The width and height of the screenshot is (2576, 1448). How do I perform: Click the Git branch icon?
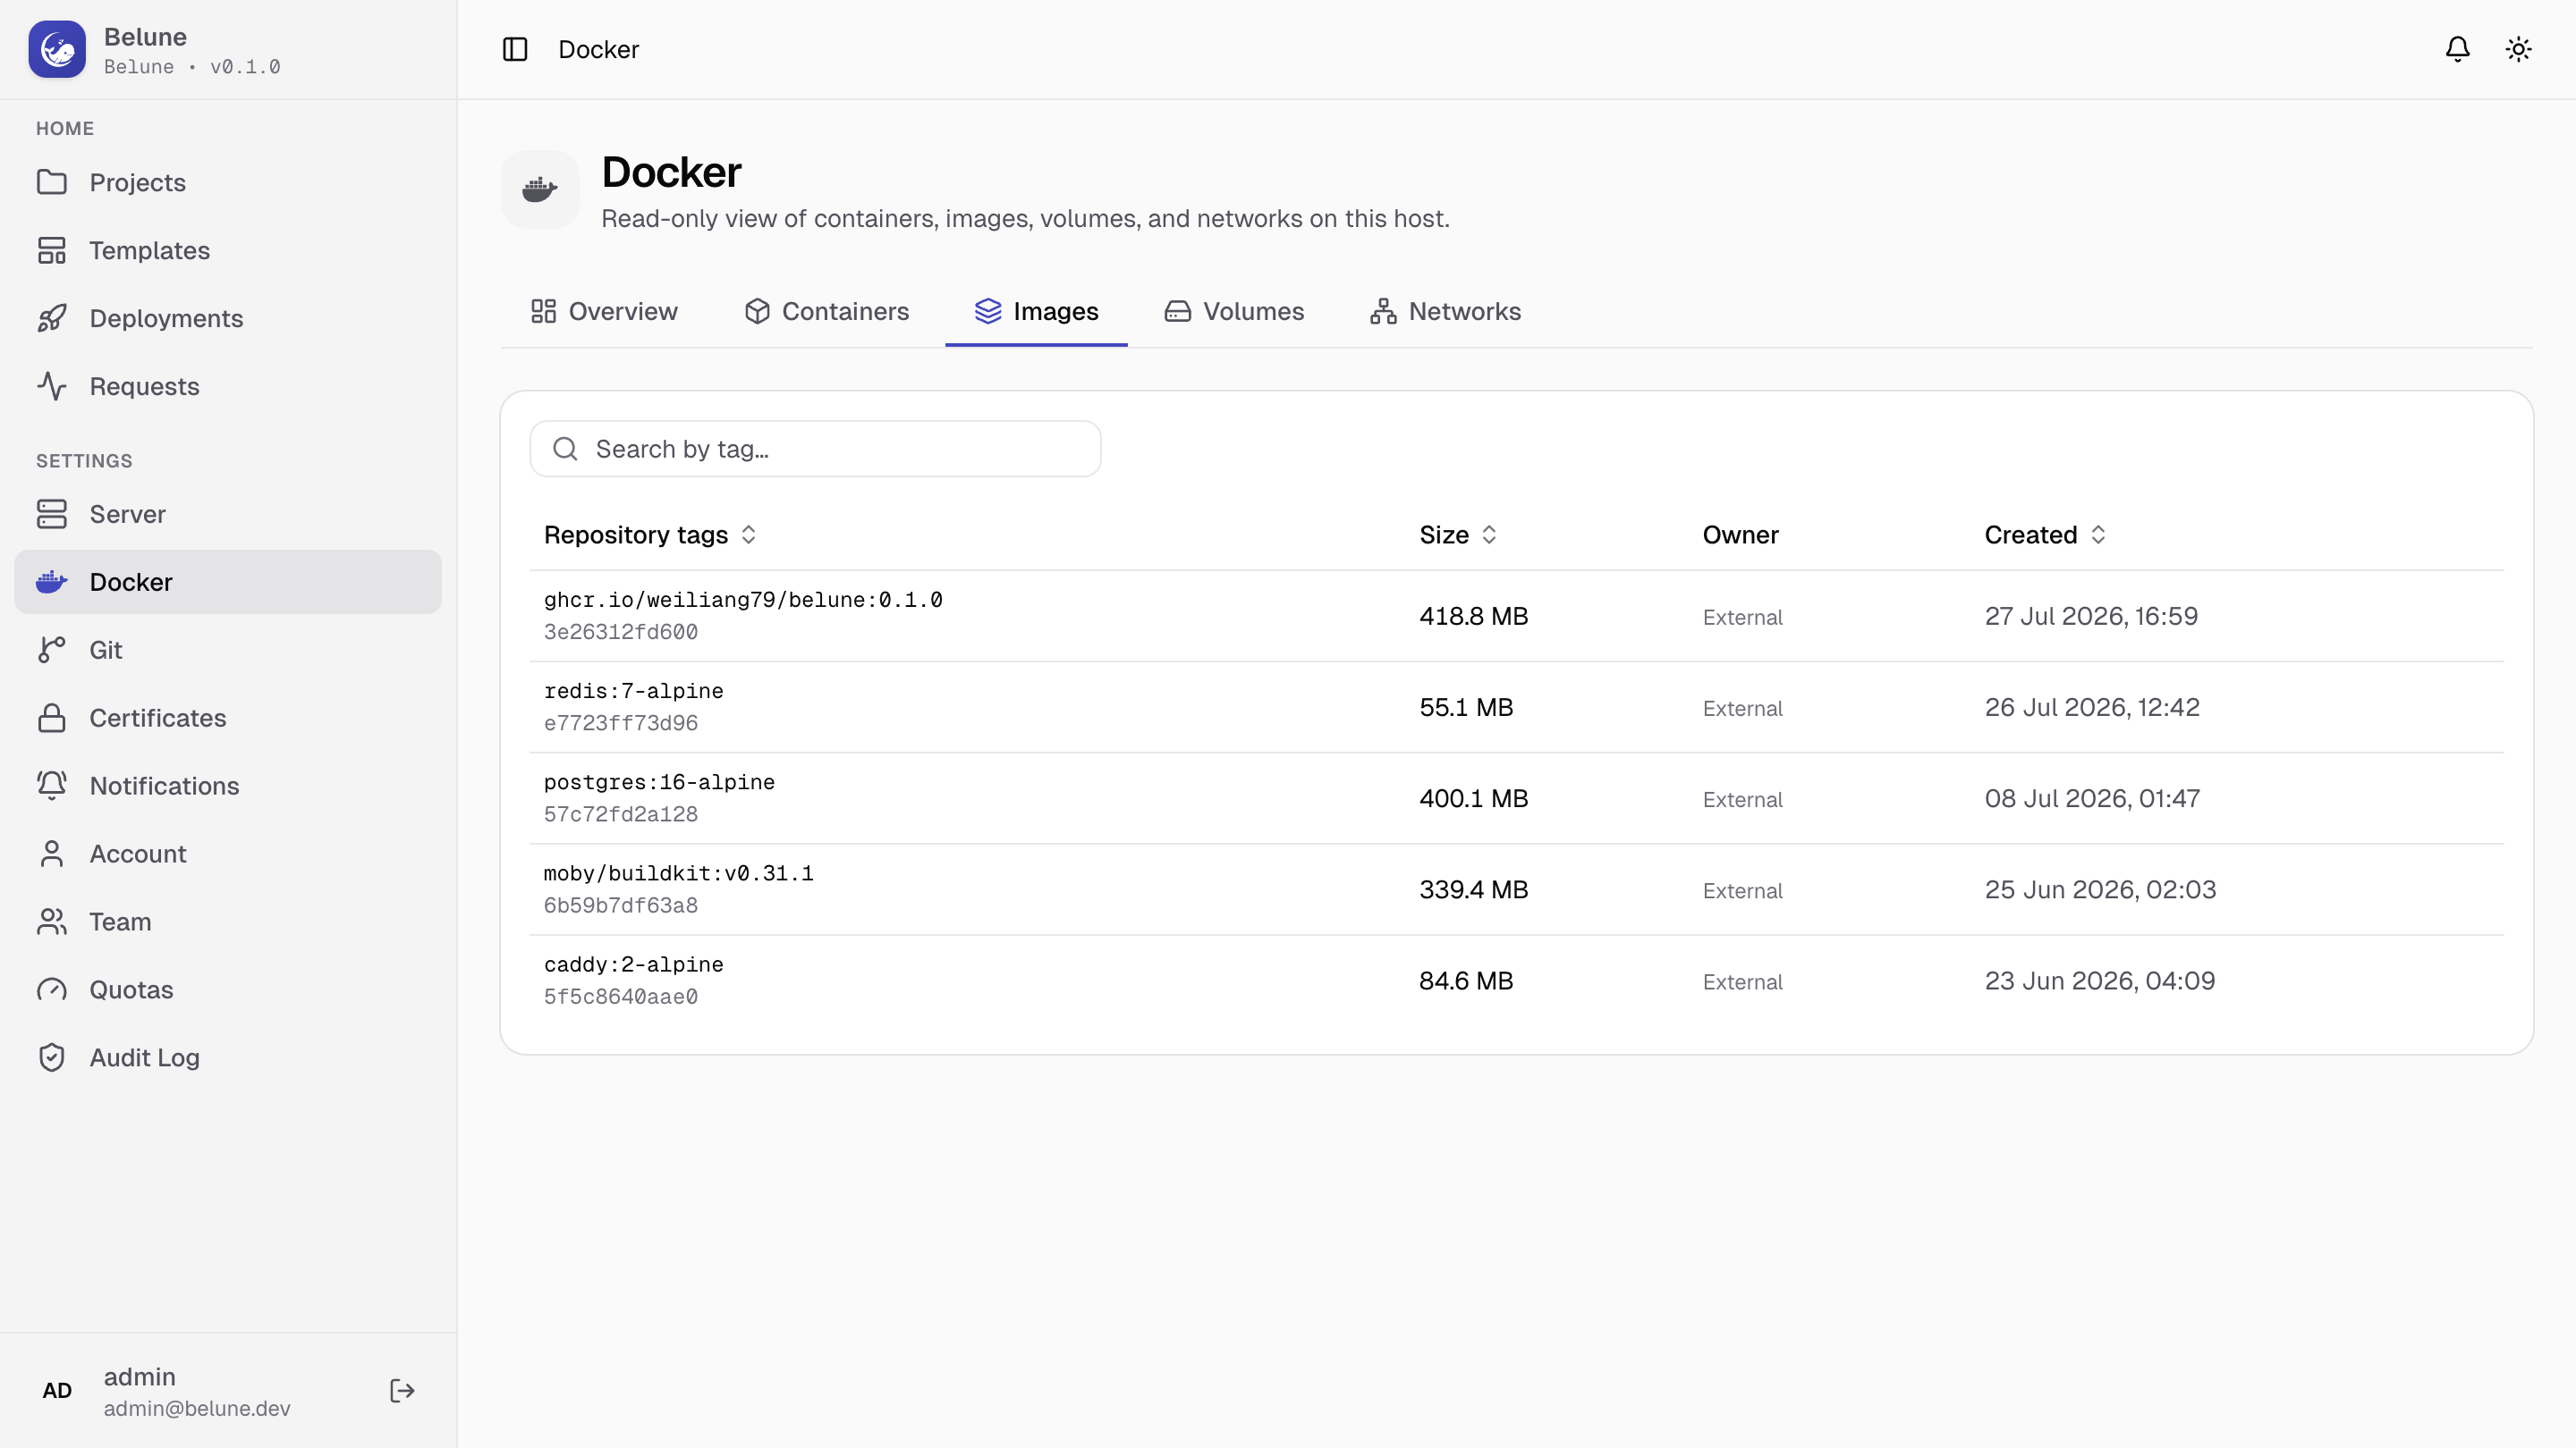52,650
